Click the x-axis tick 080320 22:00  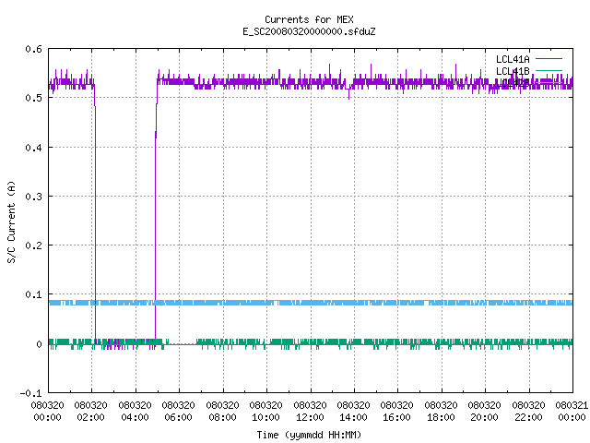528,411
